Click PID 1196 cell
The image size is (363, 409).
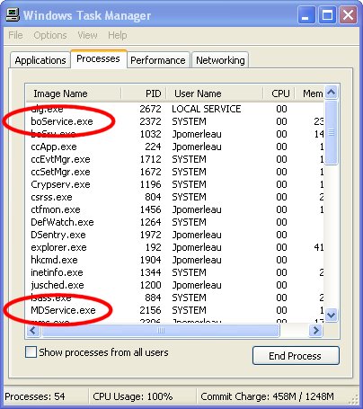tap(151, 184)
